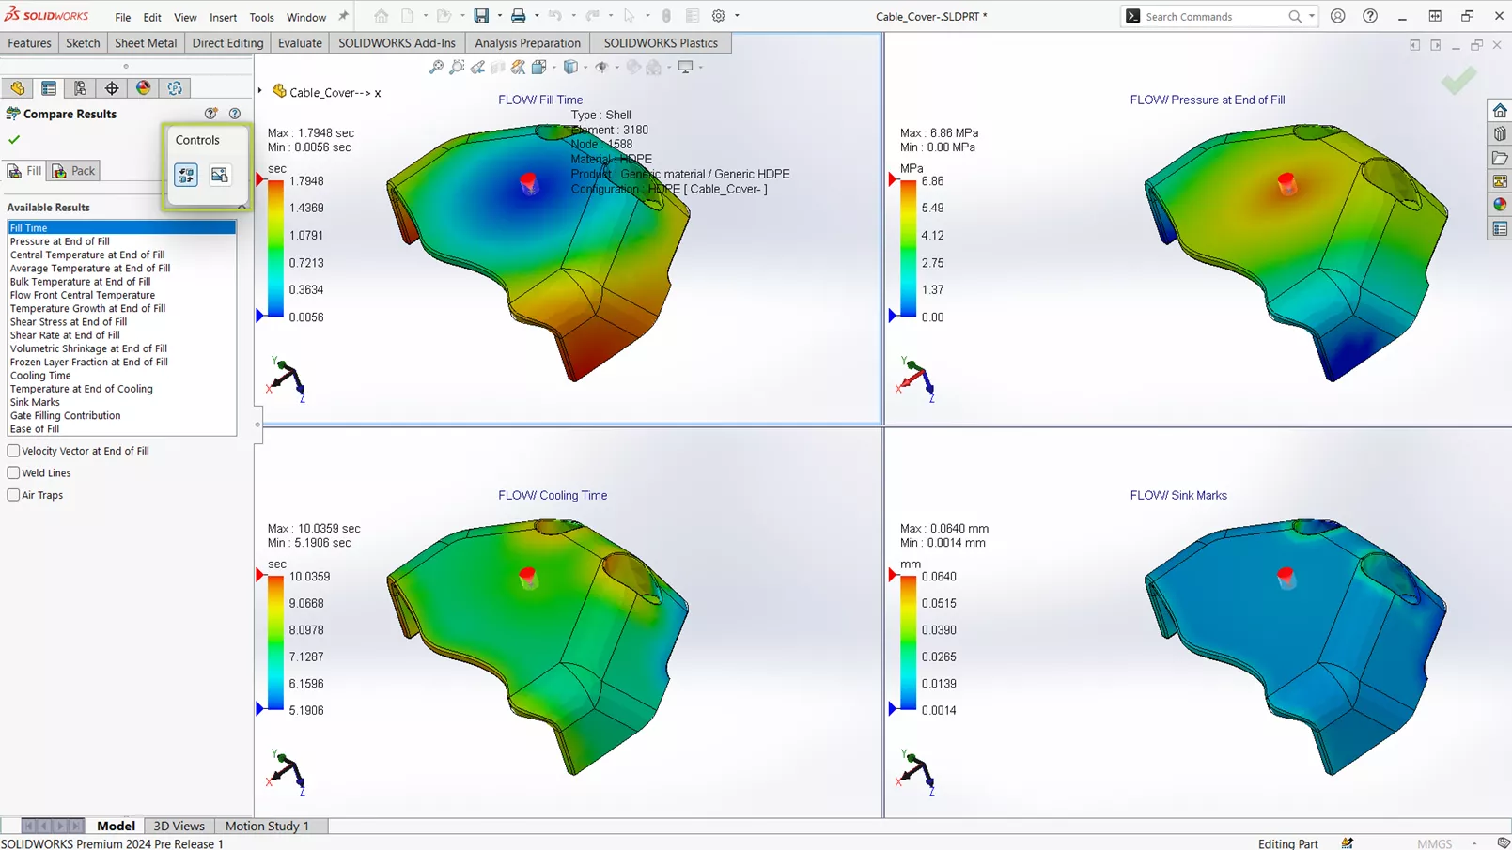This screenshot has height=850, width=1512.
Task: Click the confirm corner green checkmark in viewport
Action: 1458,81
